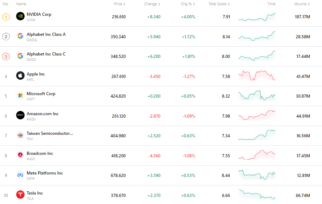Click the Apple Inc logo icon
The width and height of the screenshot is (322, 204).
click(x=20, y=75)
